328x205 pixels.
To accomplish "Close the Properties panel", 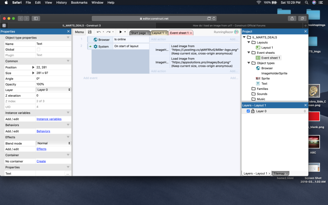I will (x=68, y=32).
